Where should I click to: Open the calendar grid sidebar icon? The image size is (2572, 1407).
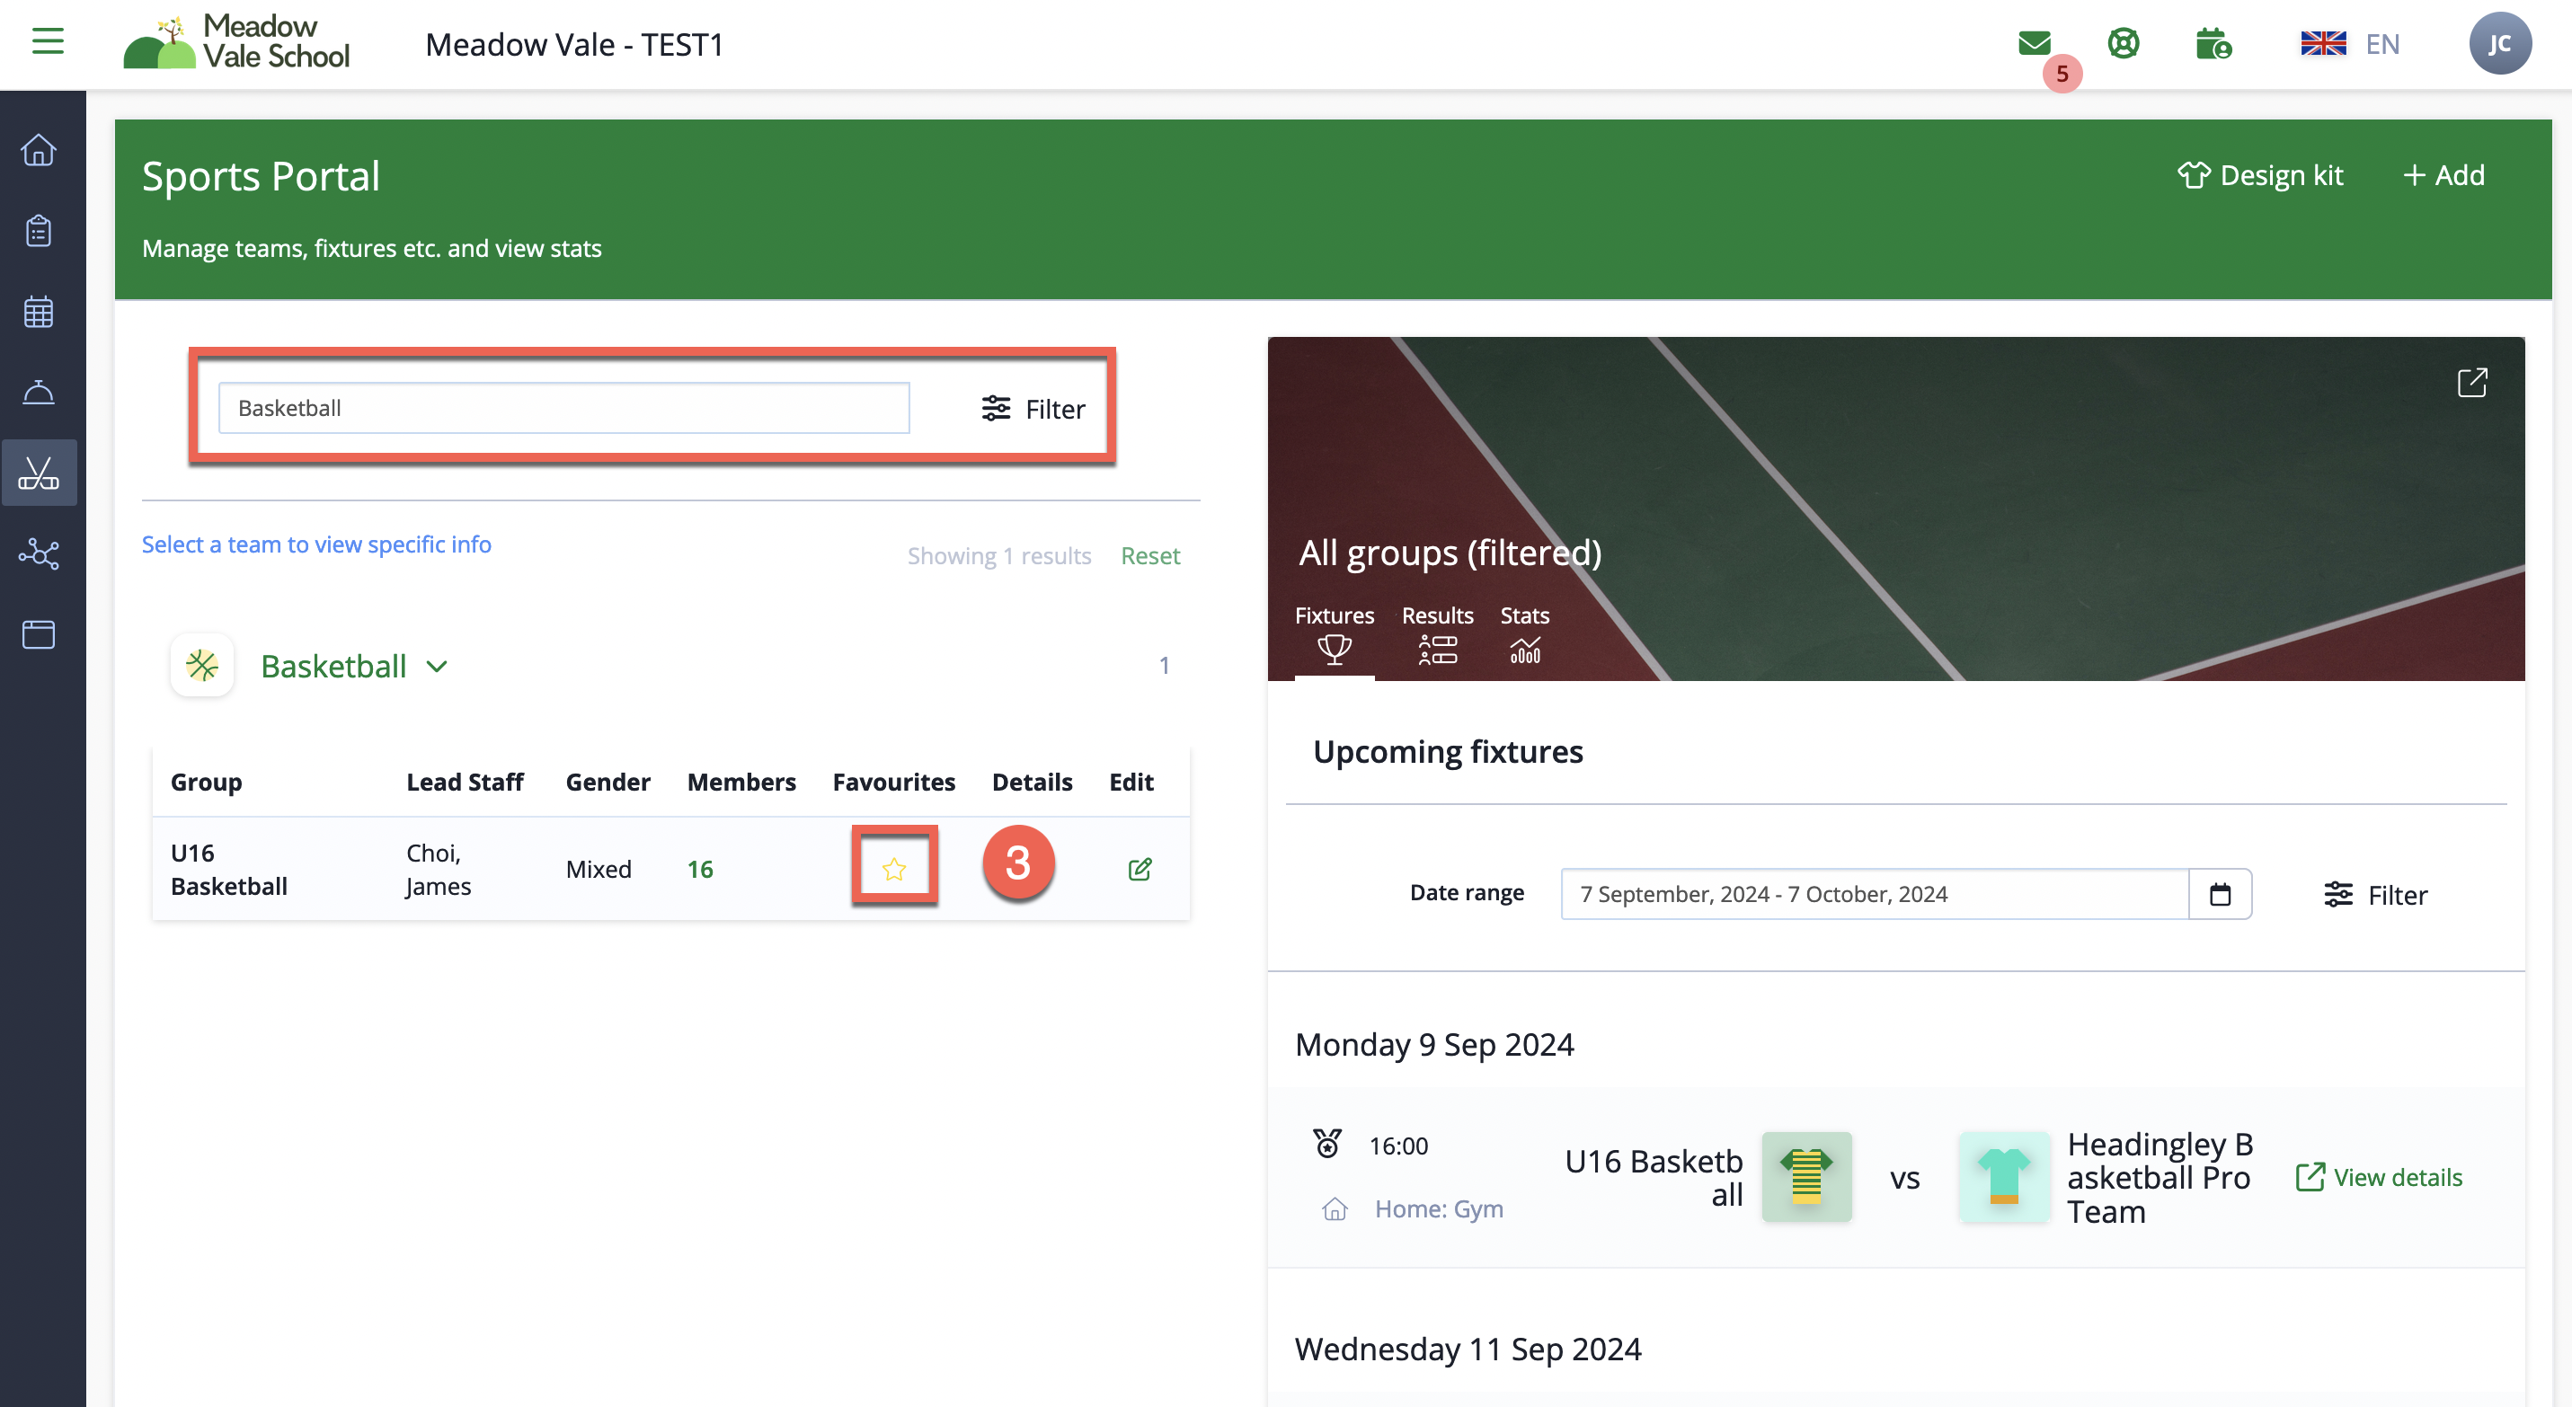[39, 312]
